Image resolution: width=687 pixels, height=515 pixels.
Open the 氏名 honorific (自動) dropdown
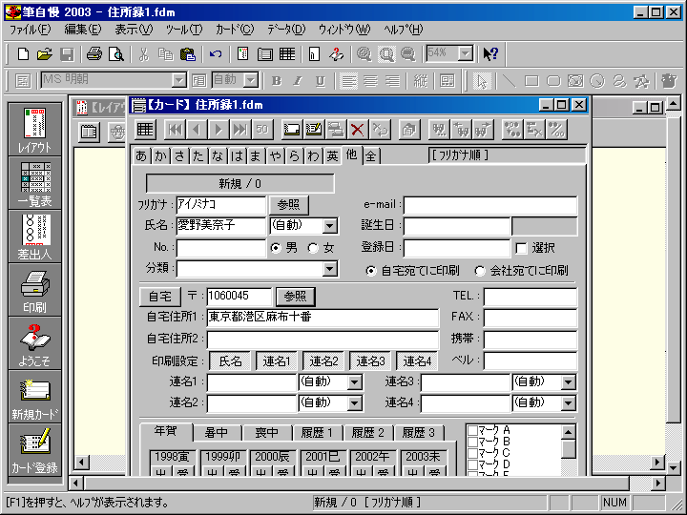tap(330, 226)
